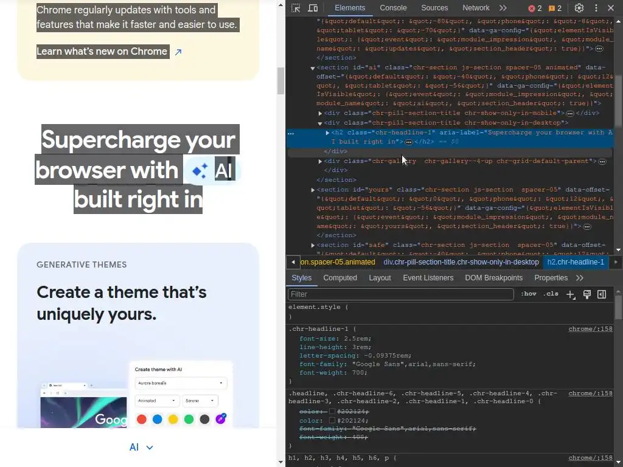This screenshot has width=623, height=467.
Task: Open the DOM Breakpoints tab
Action: [x=494, y=278]
